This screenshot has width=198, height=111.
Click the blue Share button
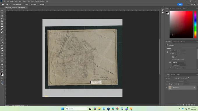180,5
